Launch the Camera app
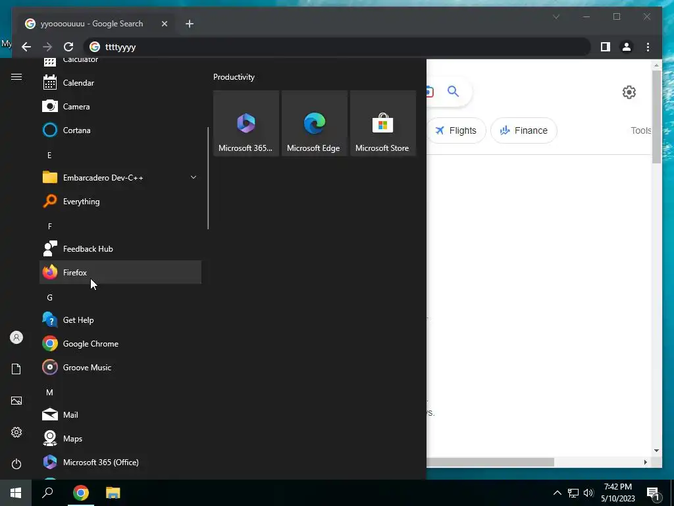Image resolution: width=674 pixels, height=506 pixels. [x=120, y=106]
